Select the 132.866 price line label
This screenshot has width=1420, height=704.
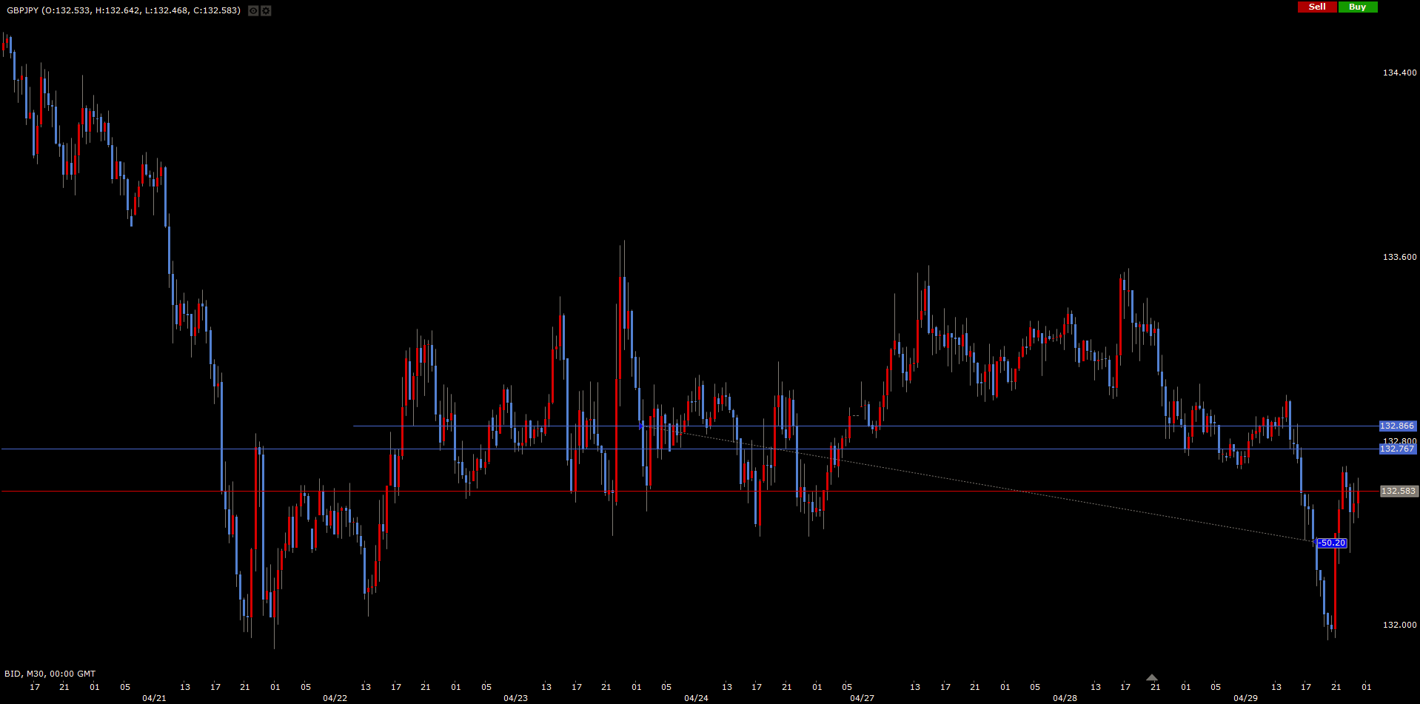(1397, 426)
